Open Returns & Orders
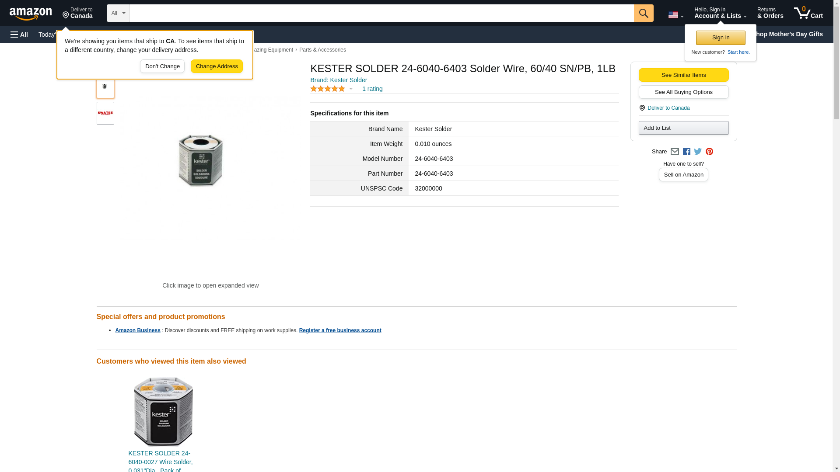 tap(770, 13)
